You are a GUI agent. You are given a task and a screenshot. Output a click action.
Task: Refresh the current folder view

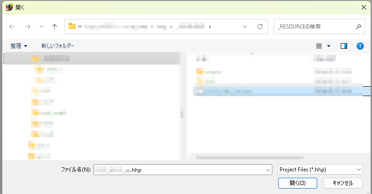260,27
